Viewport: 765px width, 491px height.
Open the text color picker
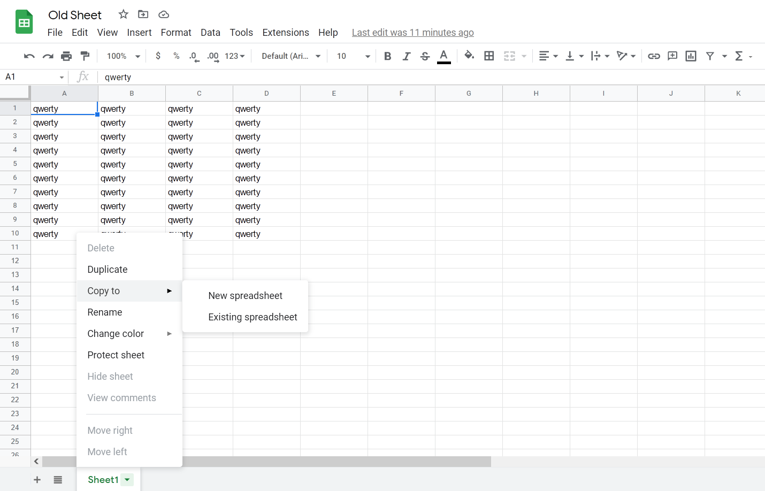tap(444, 56)
